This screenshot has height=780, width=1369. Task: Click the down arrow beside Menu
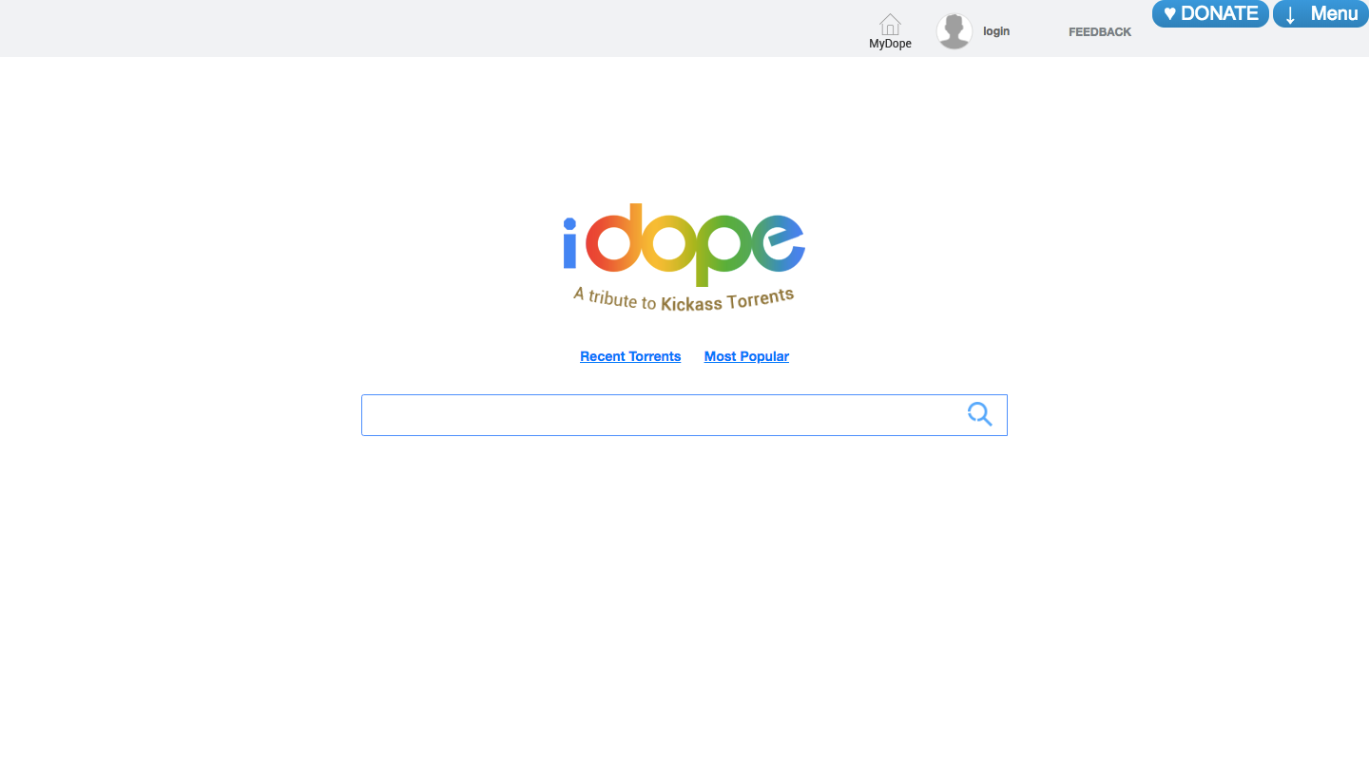point(1290,14)
